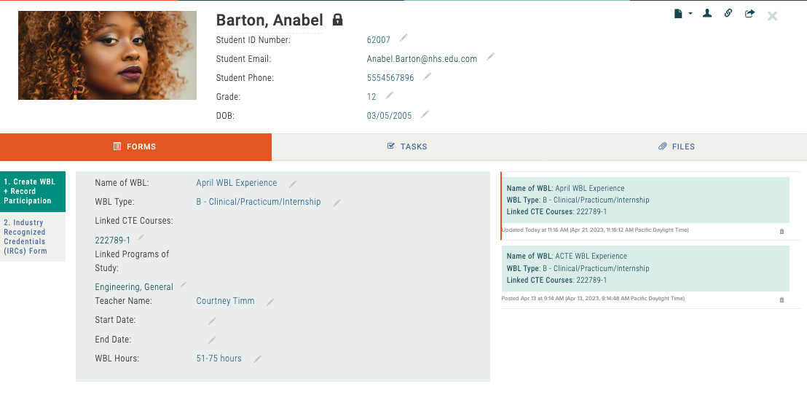Open the April WBL Experience record card
The height and width of the screenshot is (411, 807).
[645, 200]
